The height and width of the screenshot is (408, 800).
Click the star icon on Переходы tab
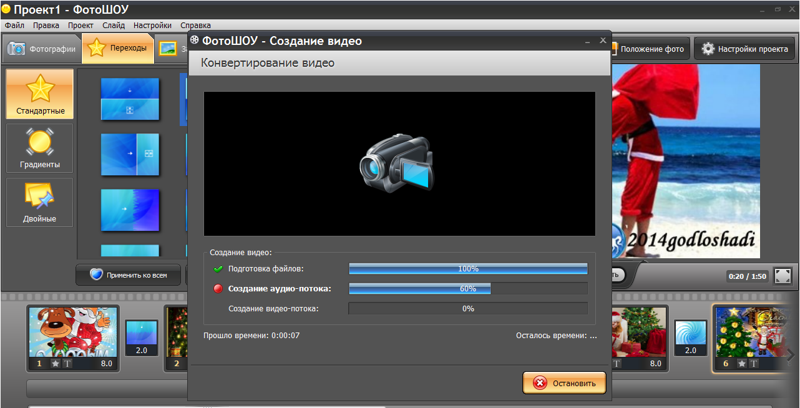pos(96,47)
